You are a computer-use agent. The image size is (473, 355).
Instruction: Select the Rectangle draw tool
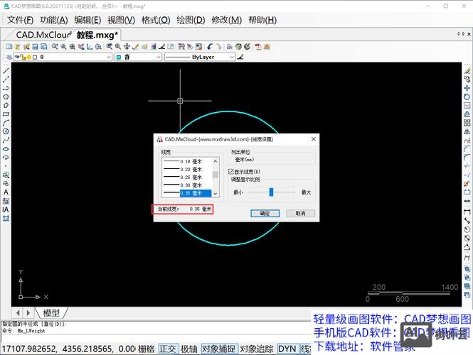point(6,114)
